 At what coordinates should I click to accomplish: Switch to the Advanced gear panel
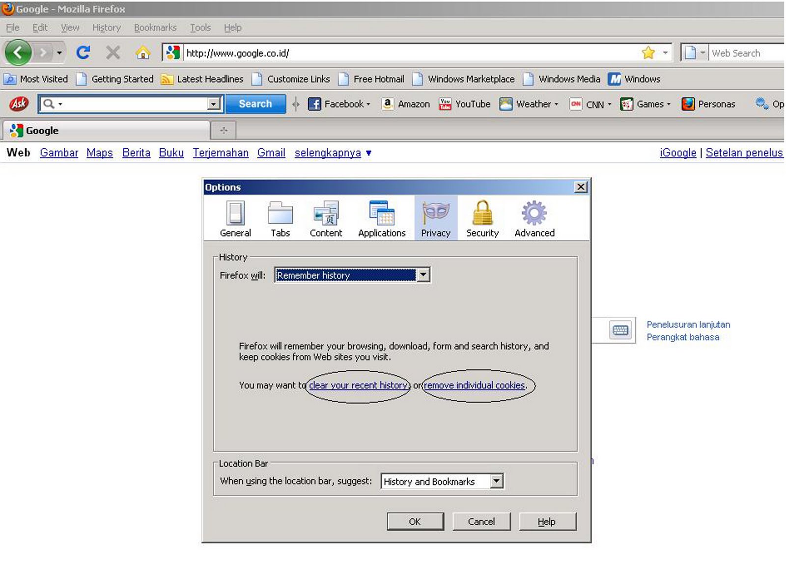click(534, 218)
